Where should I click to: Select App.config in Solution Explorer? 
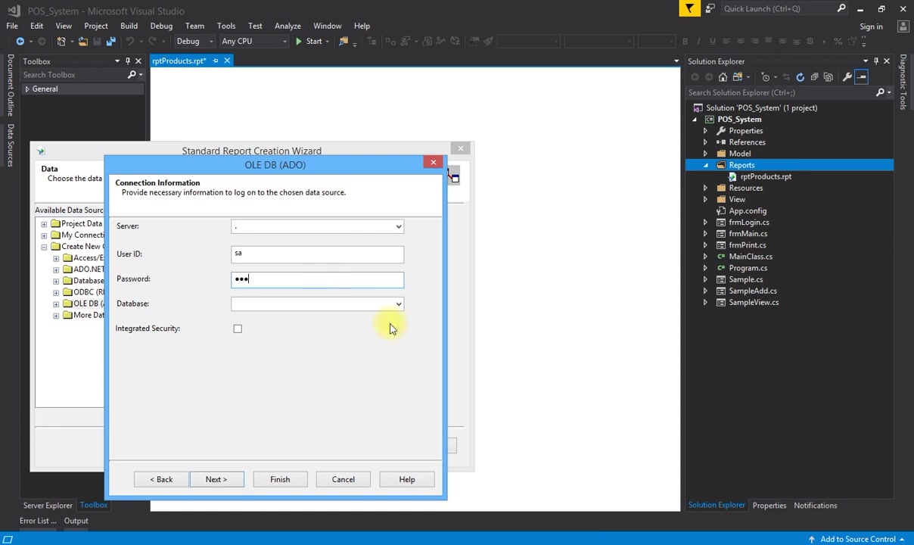(x=748, y=211)
